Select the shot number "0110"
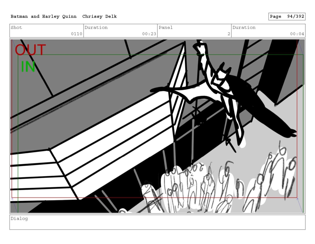This screenshot has width=315, height=244. coord(77,34)
